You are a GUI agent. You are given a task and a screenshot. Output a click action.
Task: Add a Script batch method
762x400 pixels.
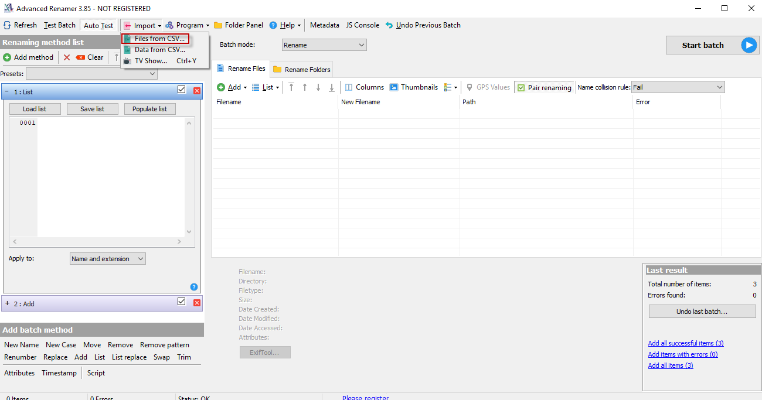point(96,373)
